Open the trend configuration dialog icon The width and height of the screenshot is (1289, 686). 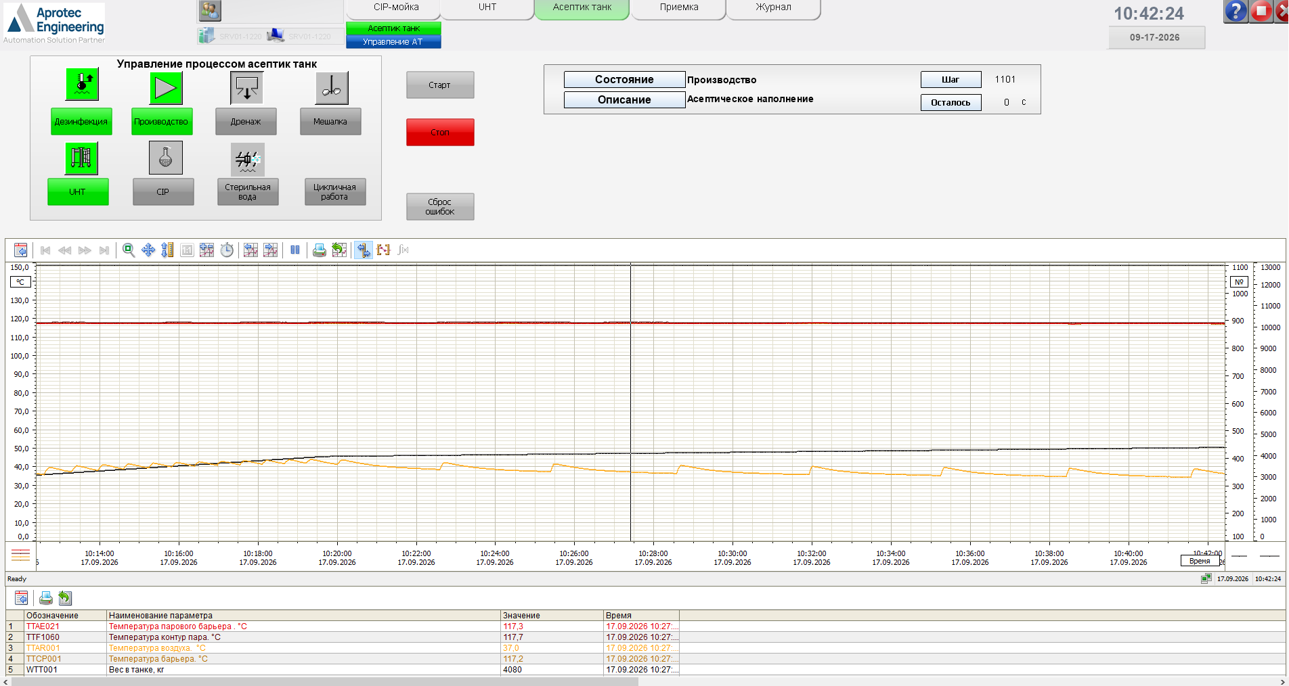[x=21, y=250]
